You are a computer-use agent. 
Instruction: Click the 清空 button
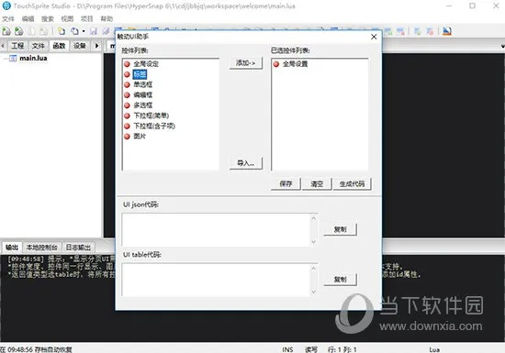(317, 184)
